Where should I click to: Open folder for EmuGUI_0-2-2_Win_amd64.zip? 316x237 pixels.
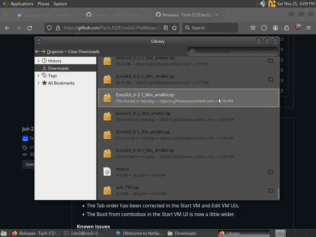(271, 79)
